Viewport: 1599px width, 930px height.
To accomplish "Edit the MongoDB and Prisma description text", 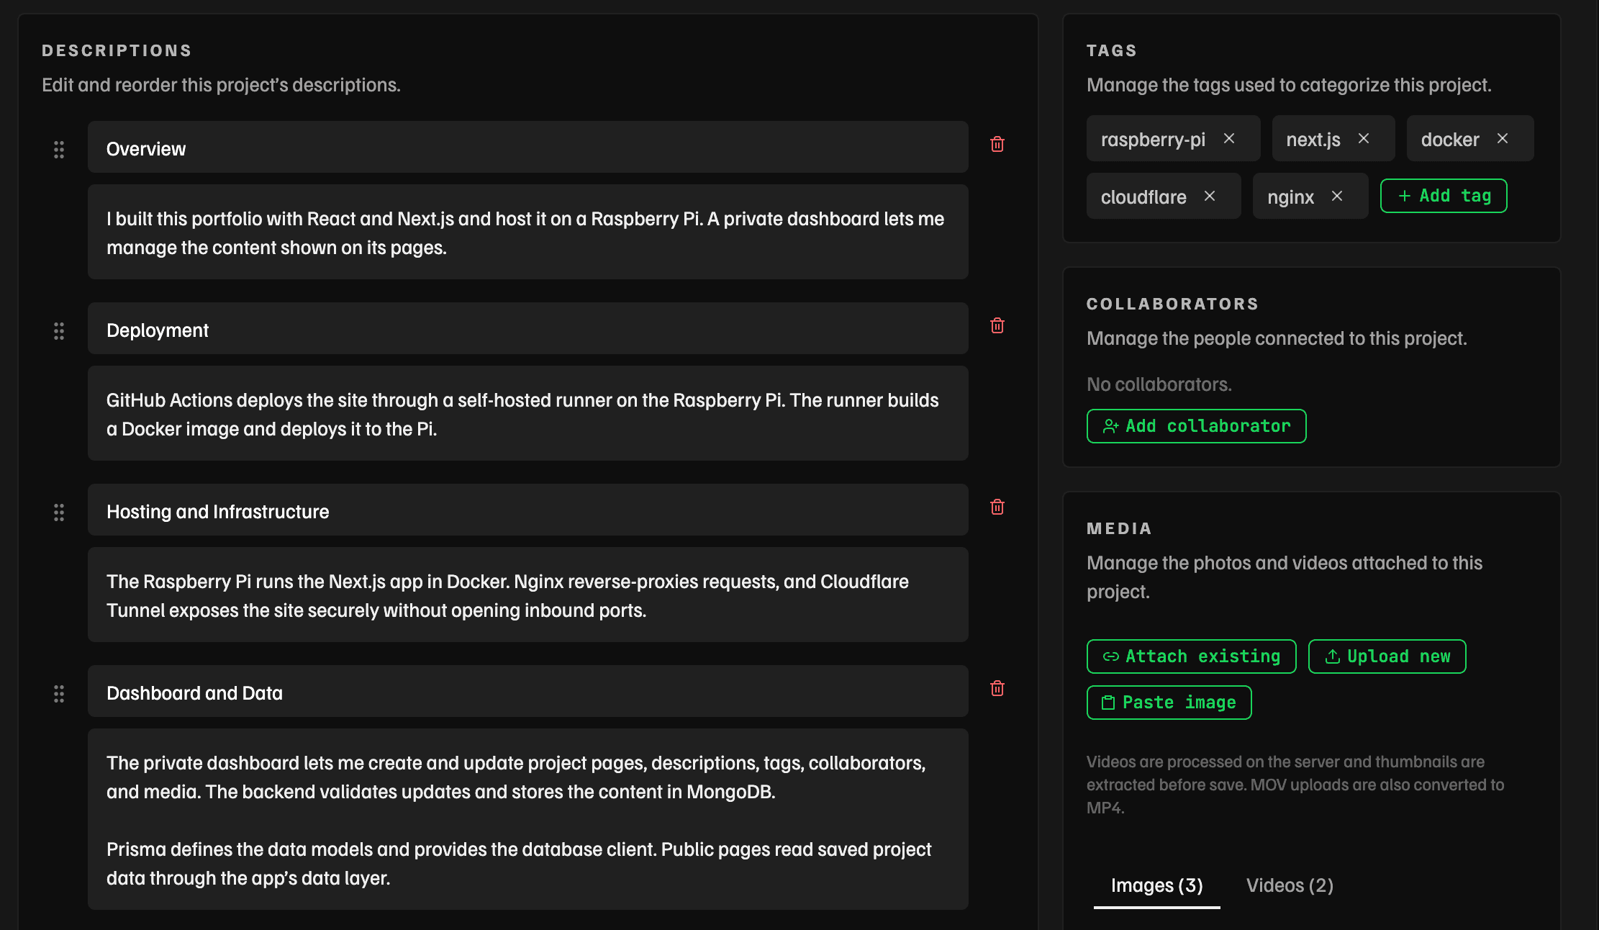I will tap(527, 819).
